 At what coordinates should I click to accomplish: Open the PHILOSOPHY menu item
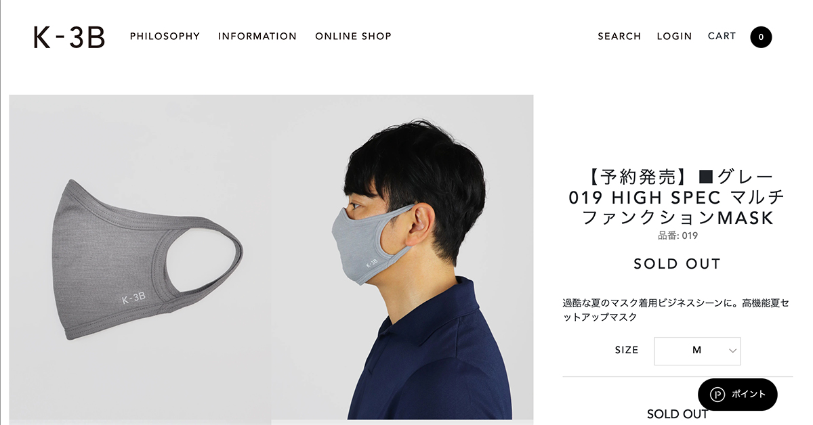click(x=165, y=37)
